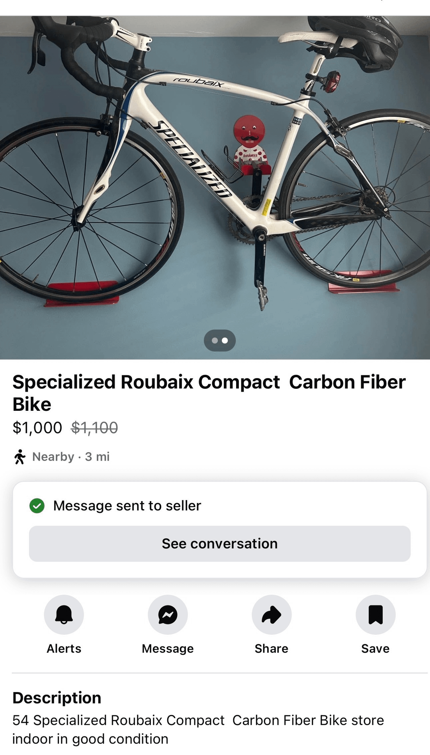Click the bike description paragraph text
Image resolution: width=430 pixels, height=755 pixels.
pos(198,730)
